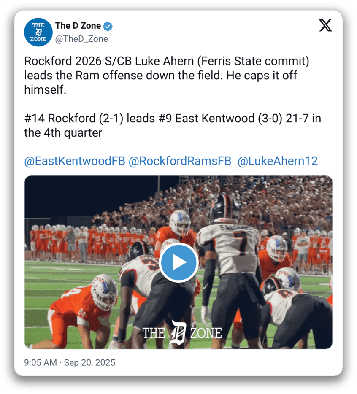Open the @RockfordRamsFB mention
Screen dimensions: 357x394
tap(180, 161)
